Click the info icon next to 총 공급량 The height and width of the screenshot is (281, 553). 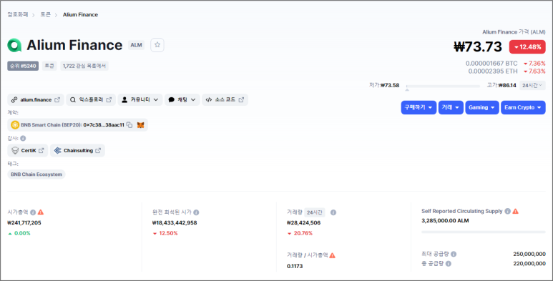tap(449, 263)
